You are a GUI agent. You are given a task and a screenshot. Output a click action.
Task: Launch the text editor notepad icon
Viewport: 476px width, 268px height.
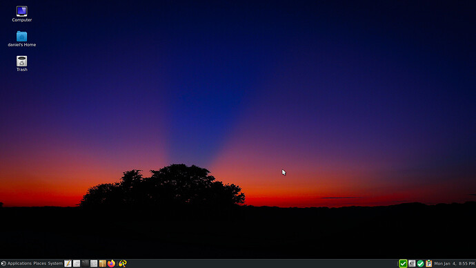tap(68, 263)
